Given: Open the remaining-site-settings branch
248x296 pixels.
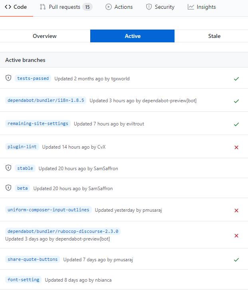Looking at the screenshot, I should pos(38,123).
